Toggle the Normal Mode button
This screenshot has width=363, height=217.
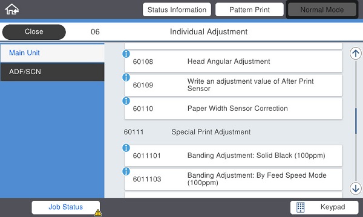coord(322,10)
